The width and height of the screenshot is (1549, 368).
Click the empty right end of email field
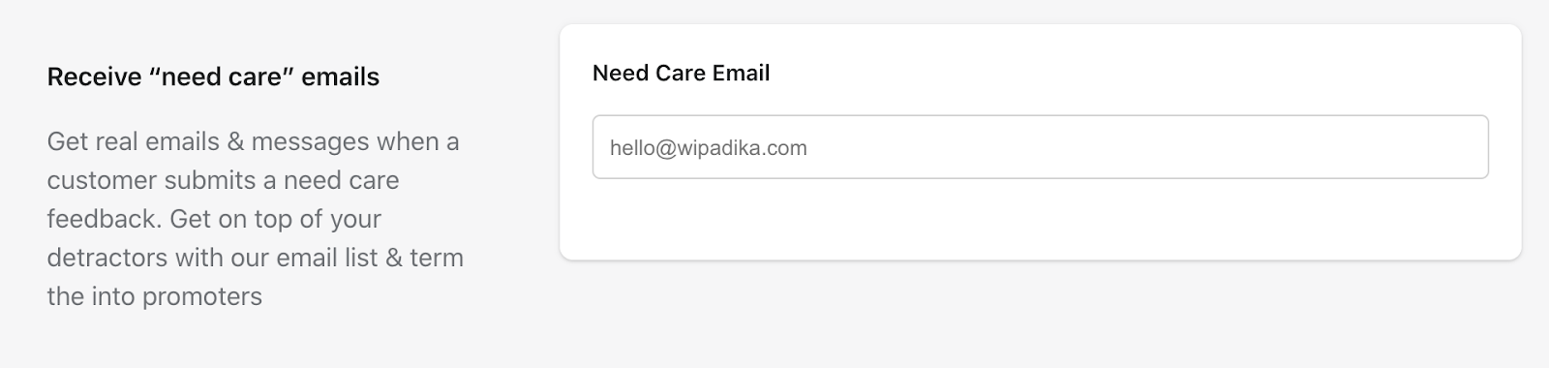pyautogui.click(x=1355, y=147)
